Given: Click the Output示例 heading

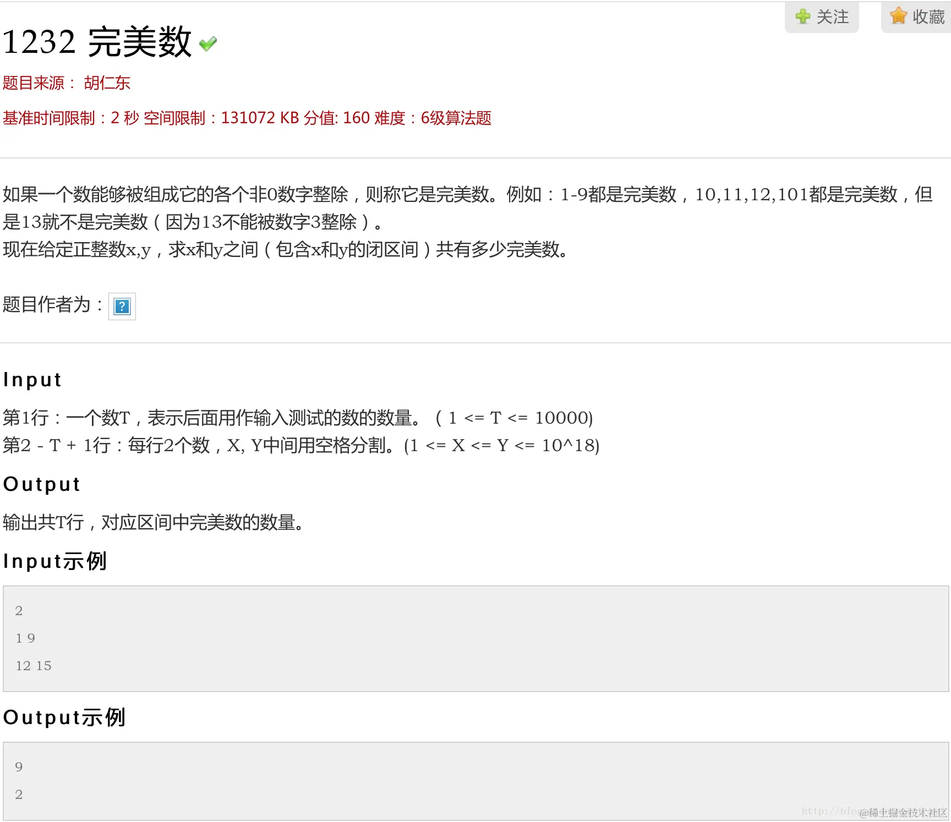Looking at the screenshot, I should [64, 717].
